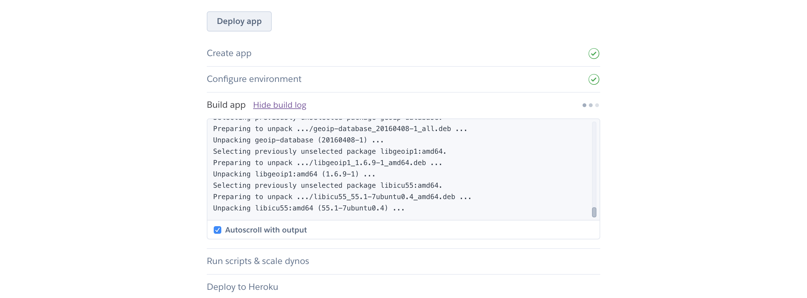Click the Unpacking libgeoip1:amd64 log line
The image size is (807, 298).
pos(294,174)
